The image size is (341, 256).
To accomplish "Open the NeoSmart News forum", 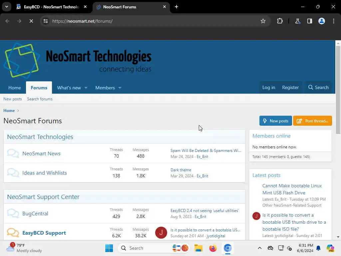I will tap(41, 153).
